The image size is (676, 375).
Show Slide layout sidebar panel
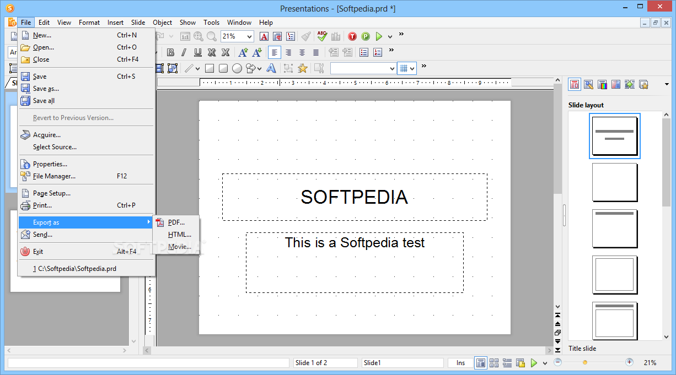(575, 84)
